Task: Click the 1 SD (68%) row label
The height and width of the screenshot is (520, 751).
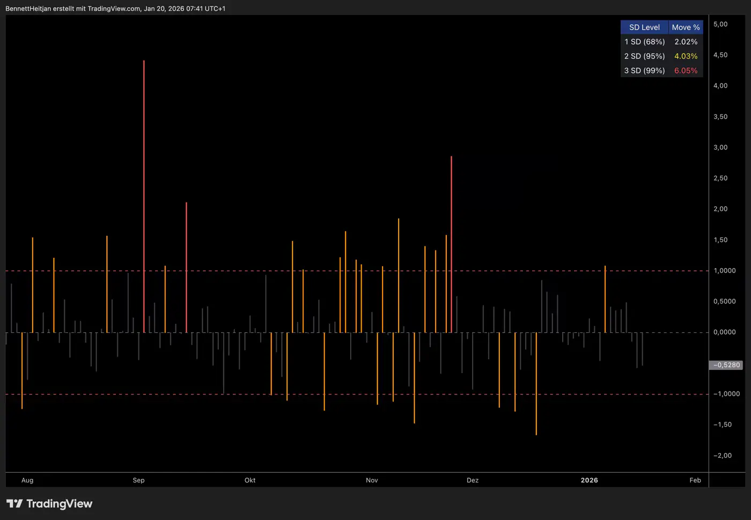Action: coord(644,42)
